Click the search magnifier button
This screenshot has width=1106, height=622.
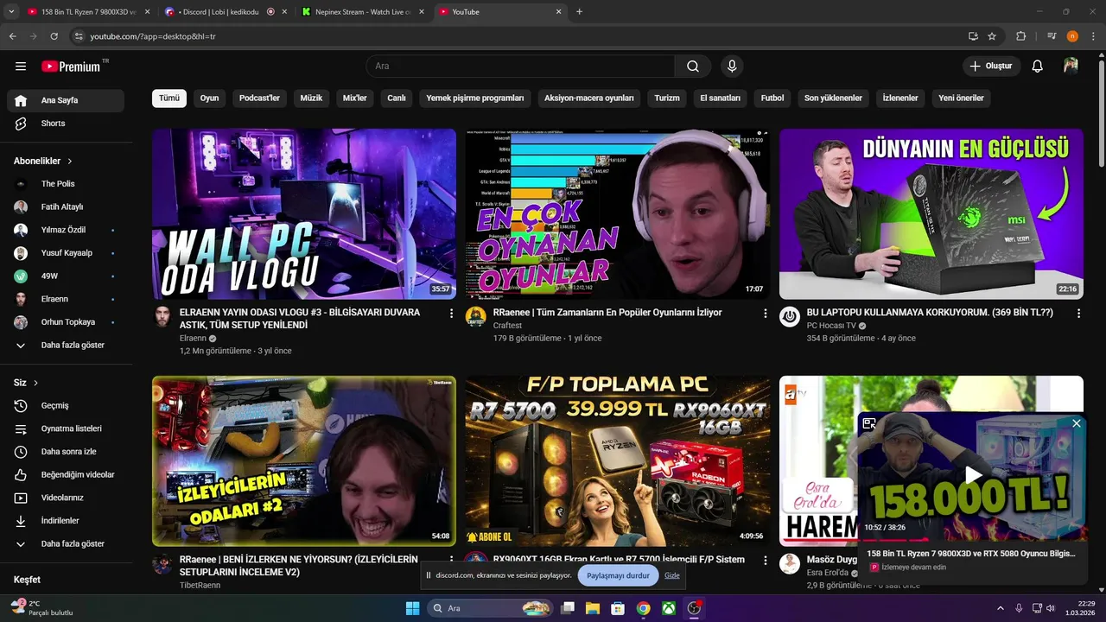pyautogui.click(x=693, y=67)
